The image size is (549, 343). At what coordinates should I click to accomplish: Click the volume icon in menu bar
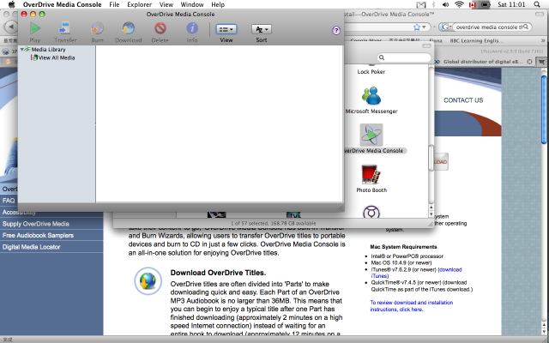click(445, 4)
